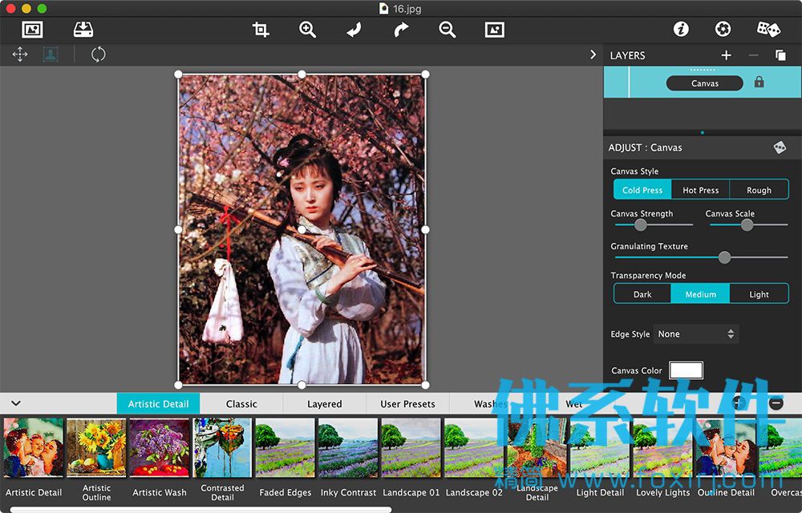Select Hot Press canvas style
802x513 pixels.
[x=701, y=189]
